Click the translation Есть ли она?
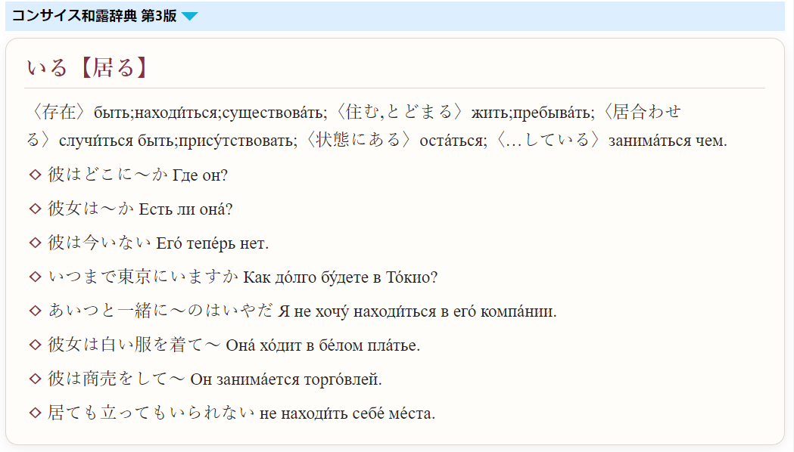794x452 pixels. 185,209
